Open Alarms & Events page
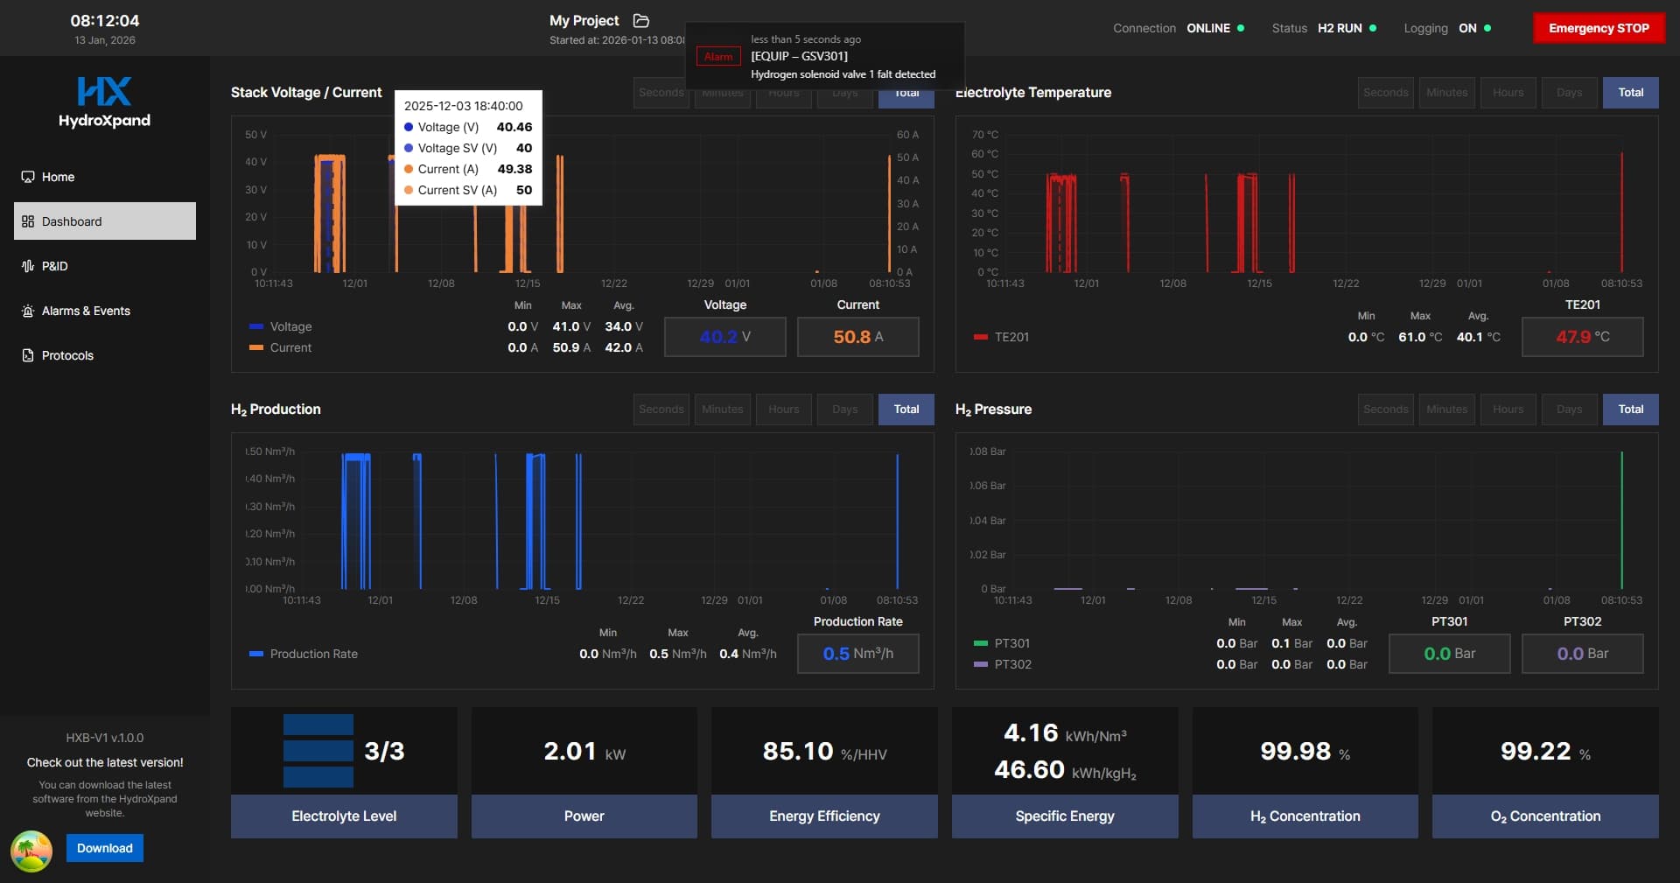Image resolution: width=1680 pixels, height=883 pixels. [x=86, y=311]
